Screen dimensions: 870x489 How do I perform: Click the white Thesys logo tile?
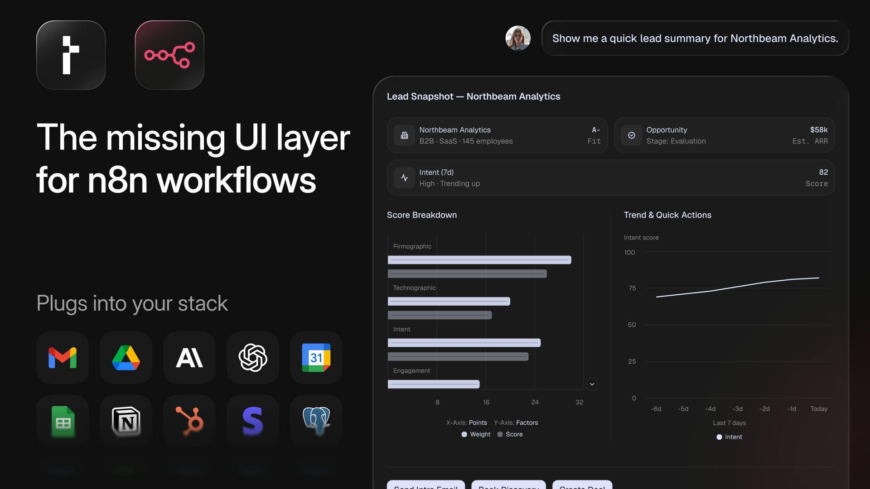coord(71,55)
